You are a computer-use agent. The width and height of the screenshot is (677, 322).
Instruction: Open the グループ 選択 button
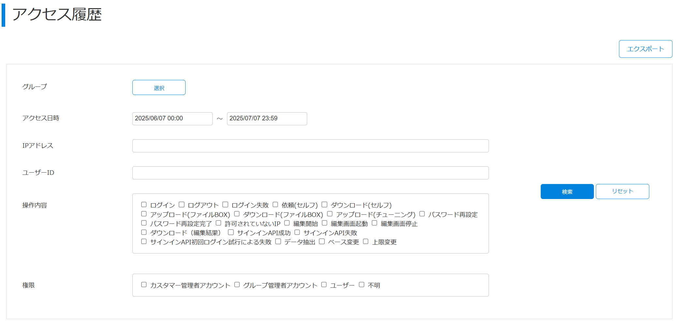point(159,88)
